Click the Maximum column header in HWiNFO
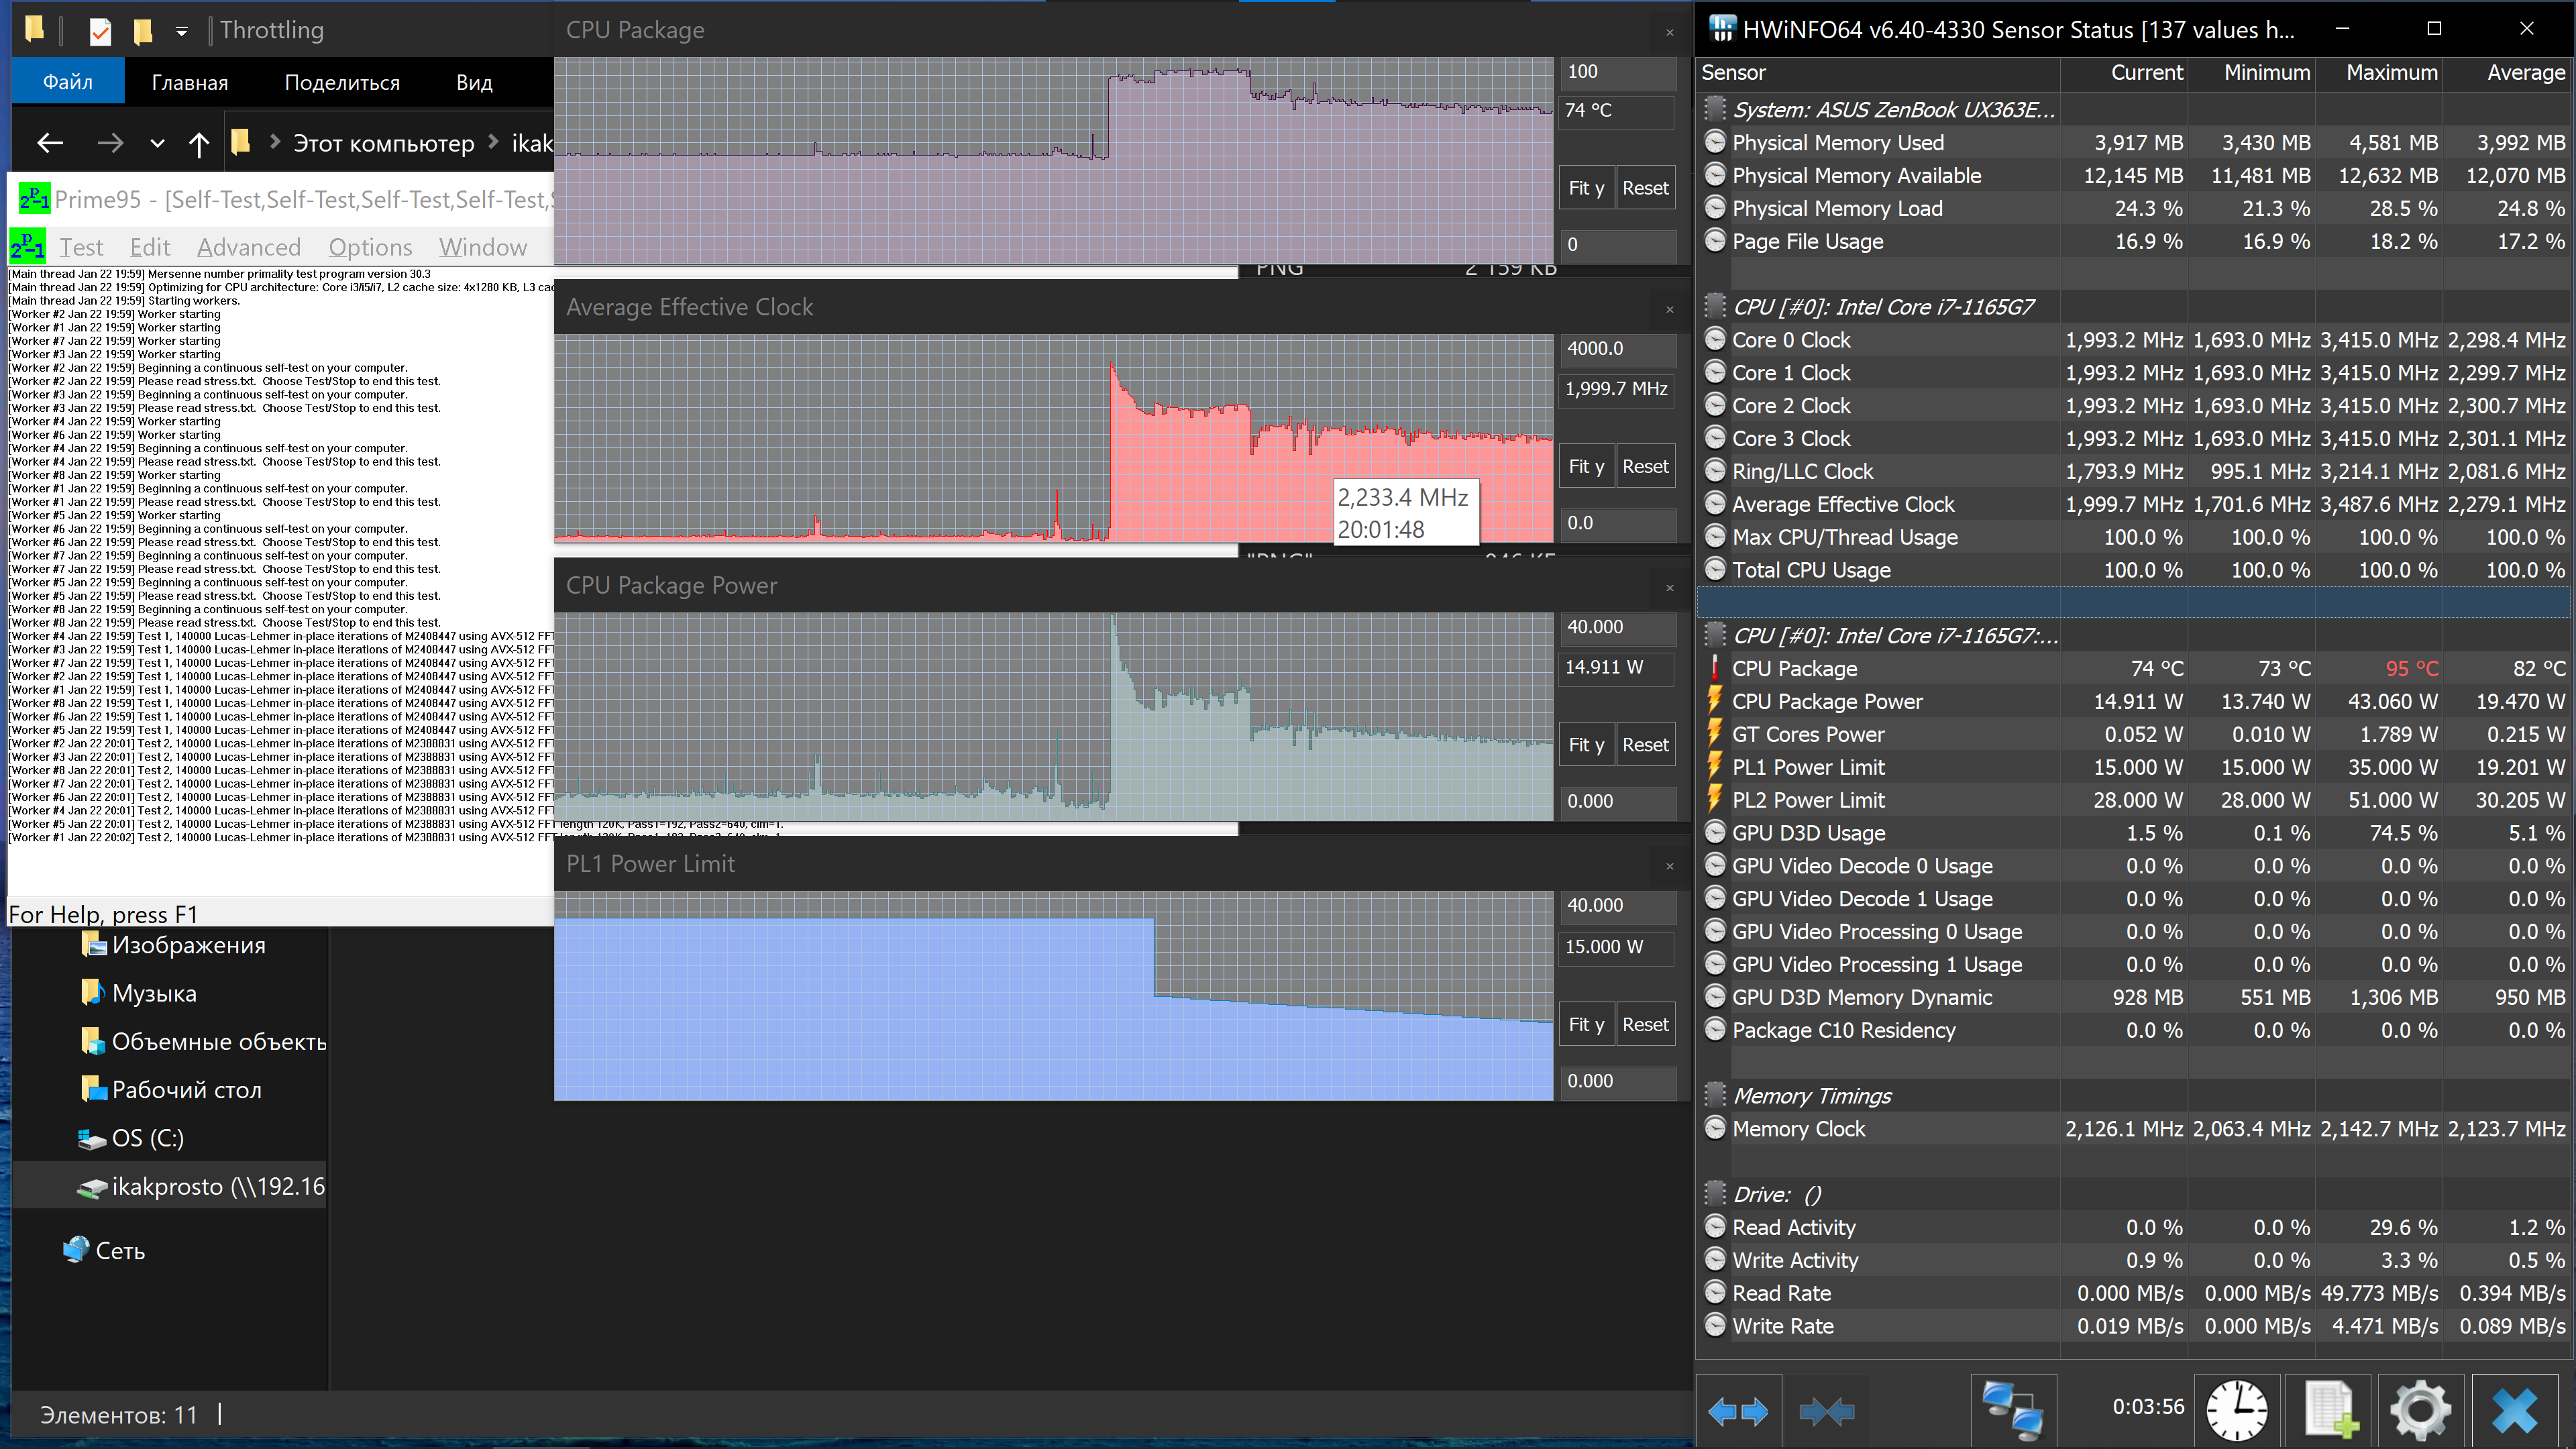The image size is (2576, 1449). pos(2378,73)
